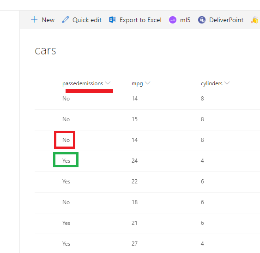Click the DeliverPoint lock icon

click(x=202, y=20)
